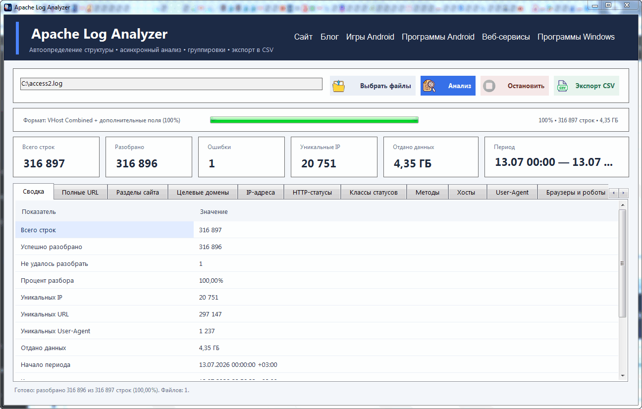Click the Уникальные IP card showing 20 751
Viewport: 642px width, 409px height.
tap(334, 157)
